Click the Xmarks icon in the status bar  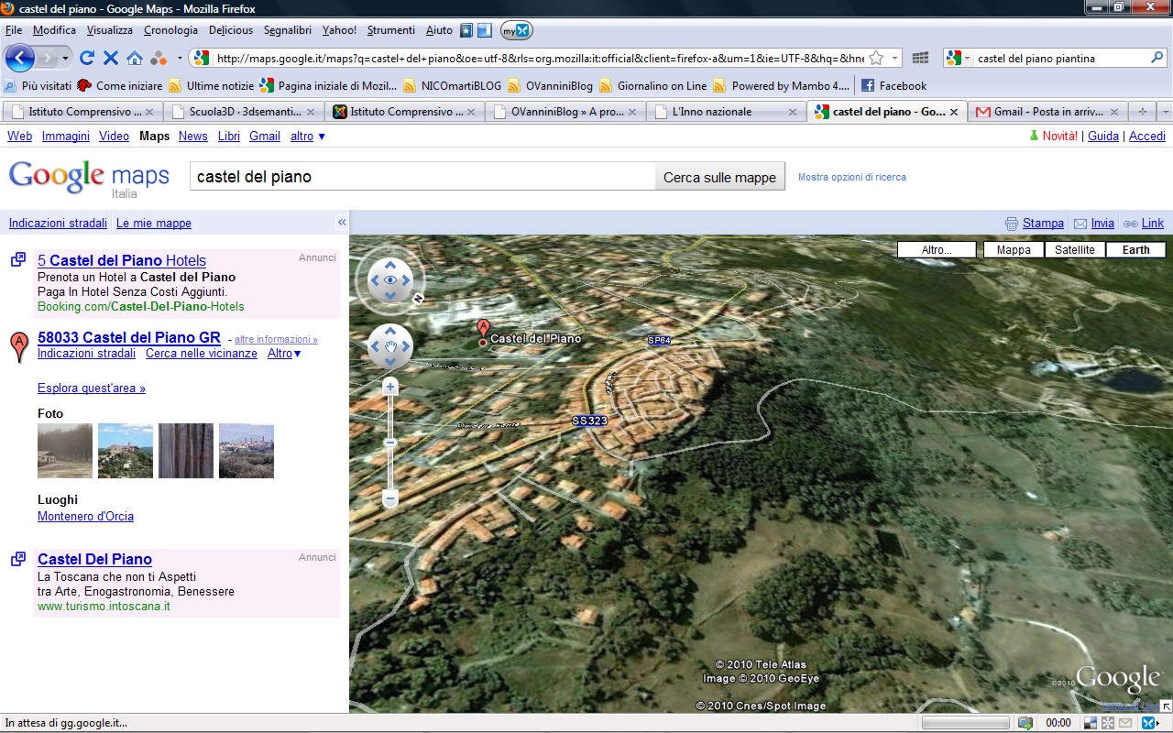(x=1147, y=723)
